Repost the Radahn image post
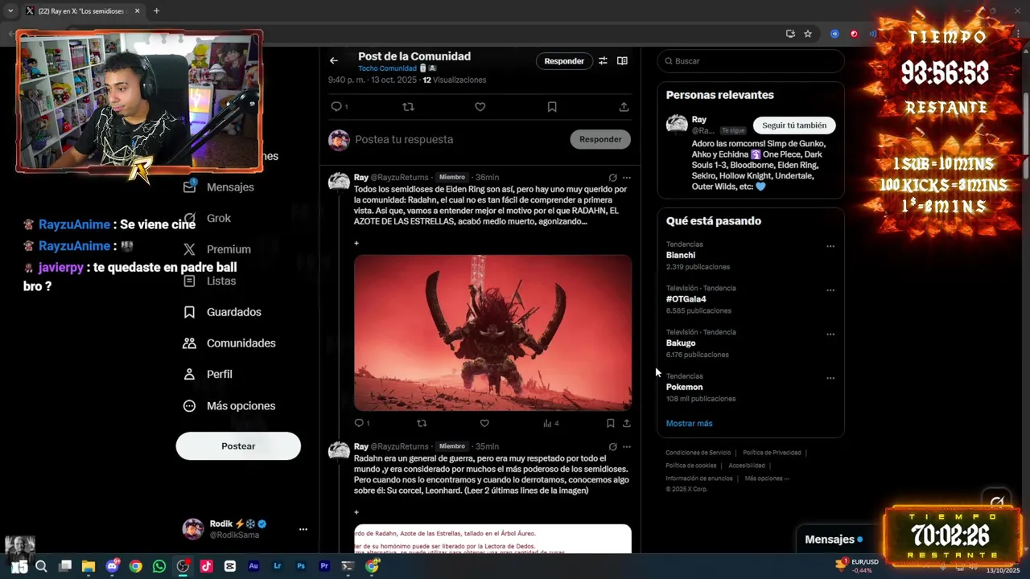Viewport: 1030px width, 579px height. coord(422,423)
